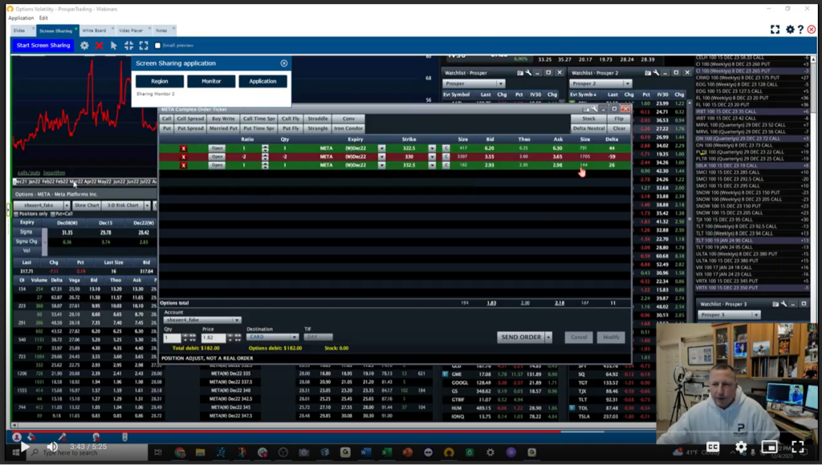The width and height of the screenshot is (822, 465).
Task: Open the Application menu
Action: pos(21,18)
